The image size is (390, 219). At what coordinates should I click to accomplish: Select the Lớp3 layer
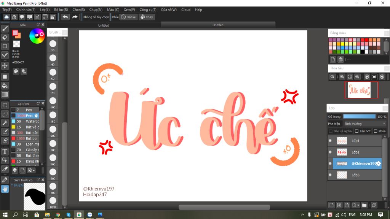pos(357,175)
